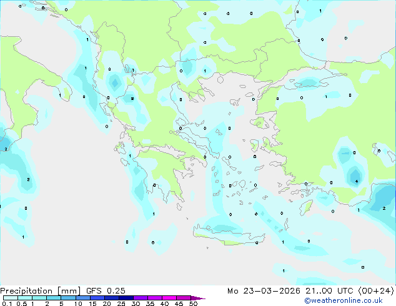The width and height of the screenshot is (396, 306).
Task: Click the 'Mo 23-03-2026' forecast date text
Action: click(x=264, y=290)
